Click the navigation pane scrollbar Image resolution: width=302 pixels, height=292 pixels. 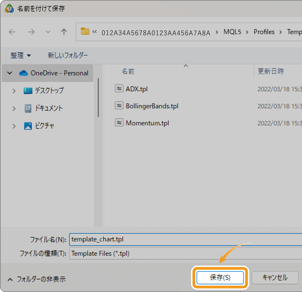98,97
